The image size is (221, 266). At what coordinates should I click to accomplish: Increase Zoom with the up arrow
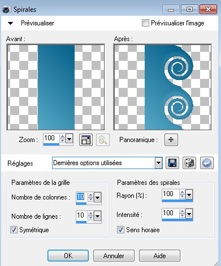62,136
